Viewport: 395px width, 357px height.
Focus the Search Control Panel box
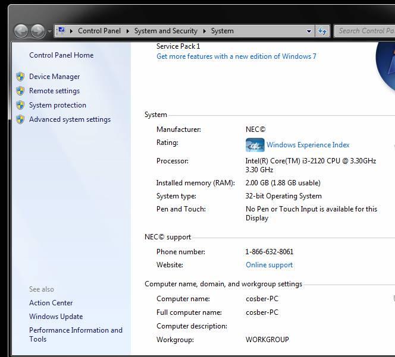365,31
